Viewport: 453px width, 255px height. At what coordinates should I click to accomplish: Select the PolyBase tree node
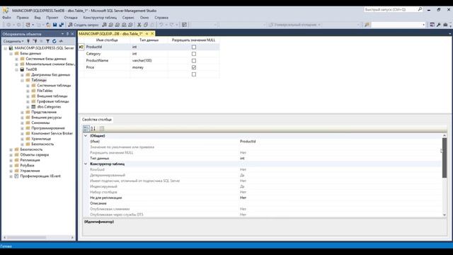27,165
